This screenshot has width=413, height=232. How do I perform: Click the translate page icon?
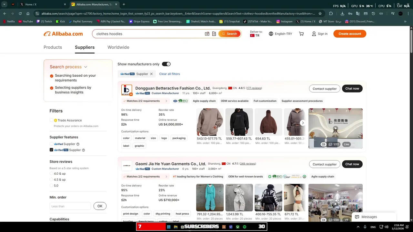coord(358,14)
